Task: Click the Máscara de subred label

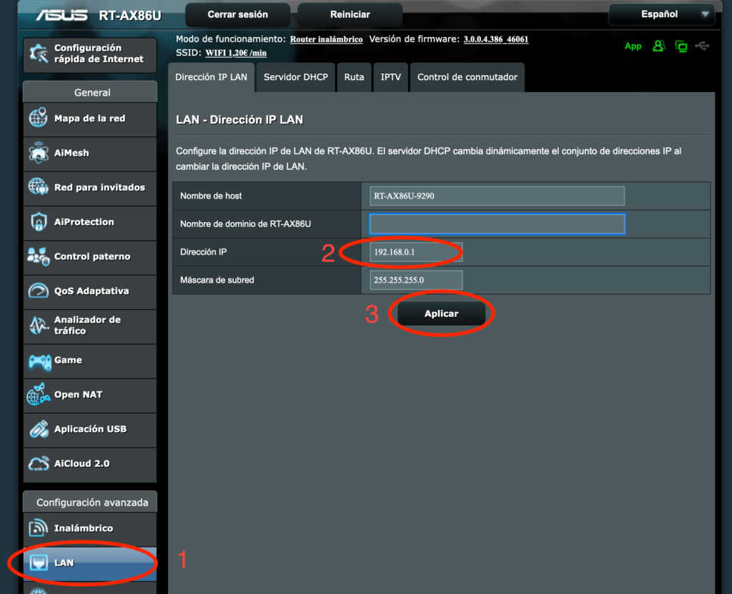Action: point(217,280)
